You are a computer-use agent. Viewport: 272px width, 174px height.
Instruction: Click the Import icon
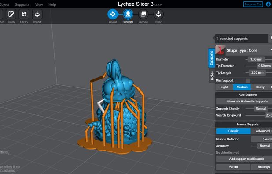coord(37,14)
